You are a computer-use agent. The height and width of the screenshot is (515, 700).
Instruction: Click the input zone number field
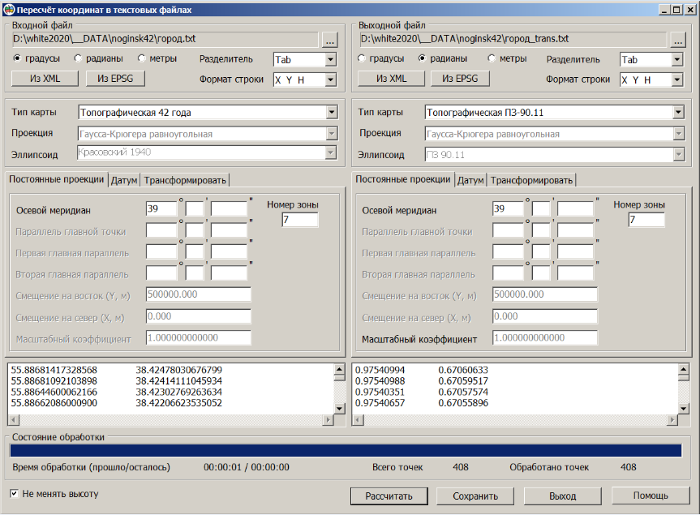click(300, 220)
